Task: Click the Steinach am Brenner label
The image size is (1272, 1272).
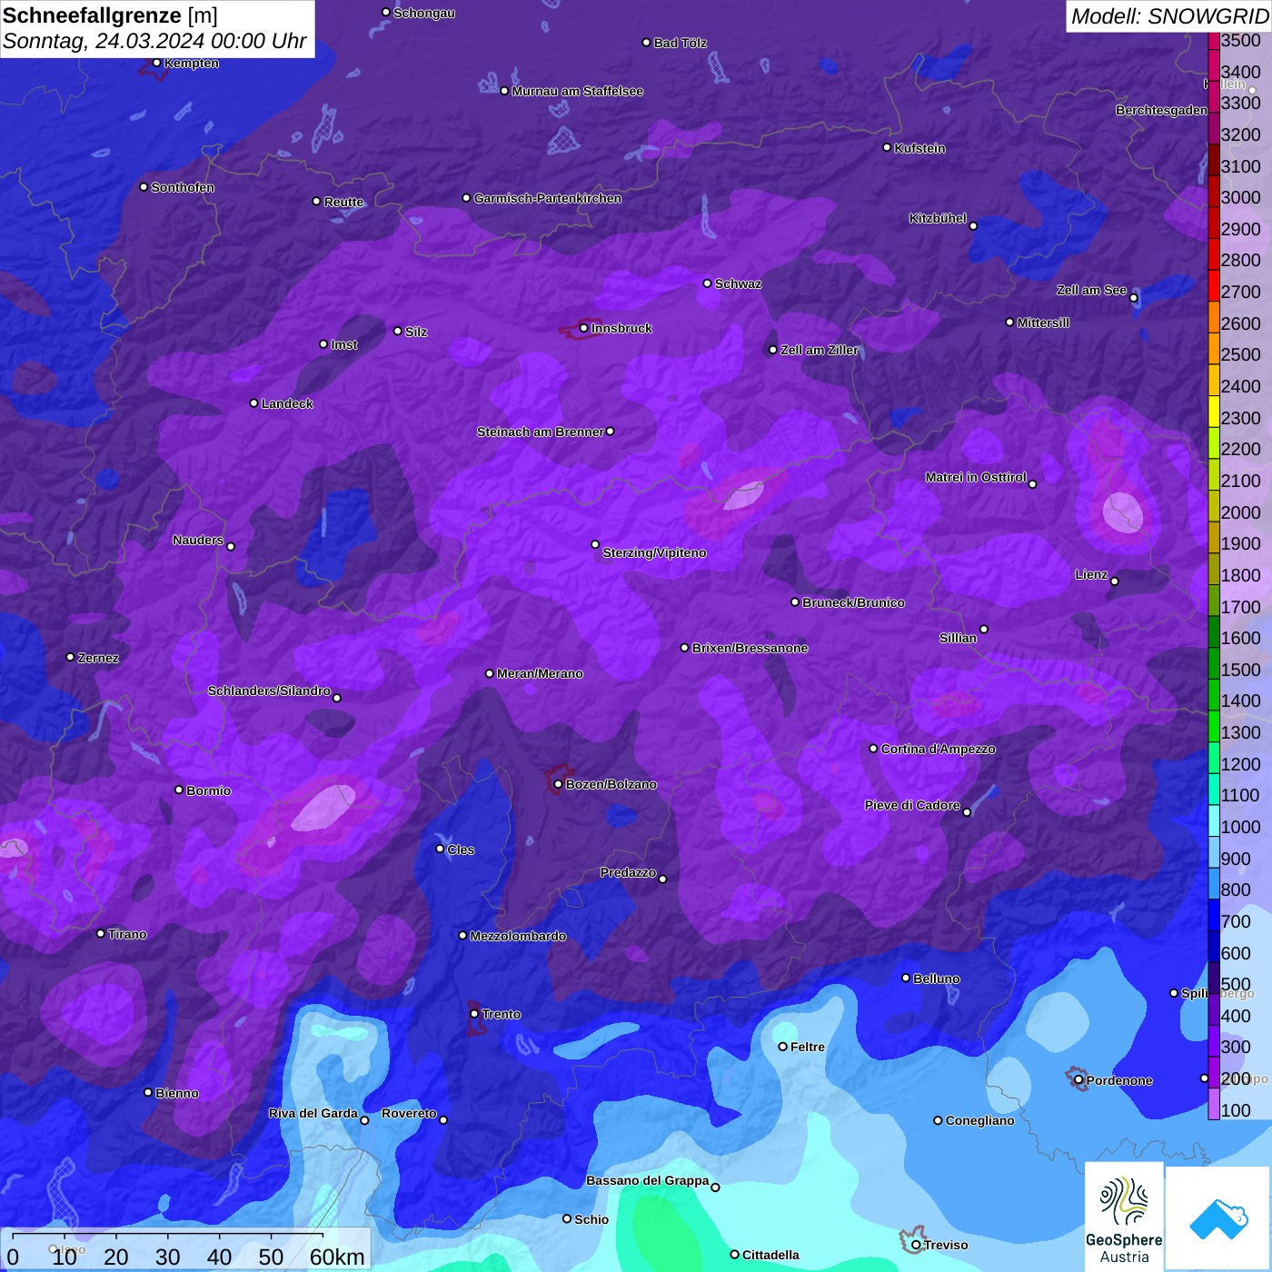Action: tap(541, 432)
